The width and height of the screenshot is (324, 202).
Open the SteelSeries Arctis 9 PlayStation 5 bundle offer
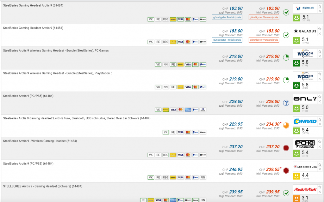[x=58, y=73]
